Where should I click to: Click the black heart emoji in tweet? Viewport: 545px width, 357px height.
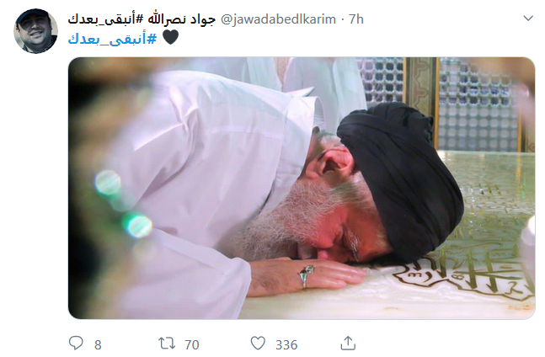pos(170,37)
